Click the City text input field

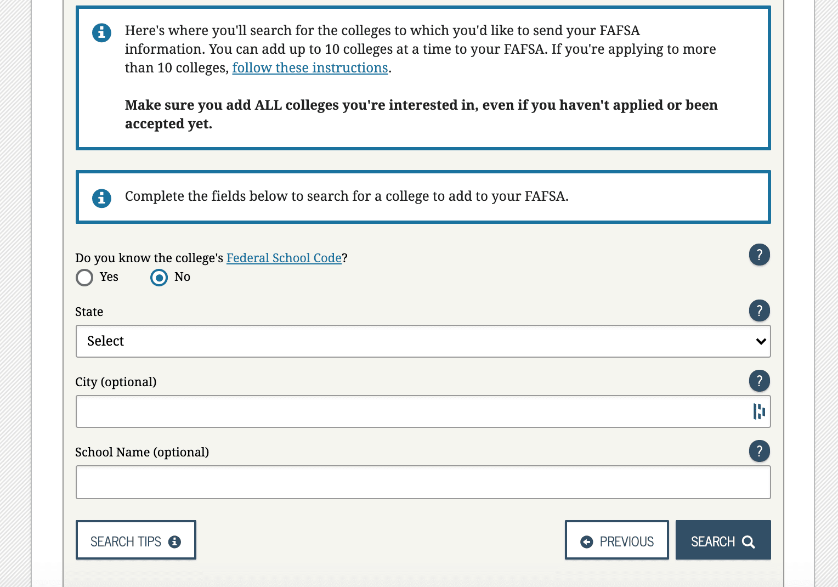[x=411, y=411]
